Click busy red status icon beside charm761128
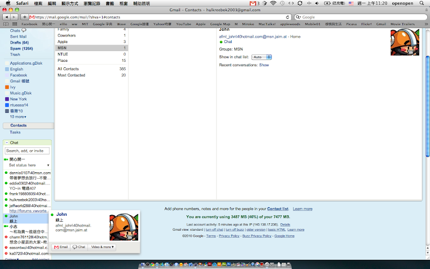 pyautogui.click(x=6, y=237)
